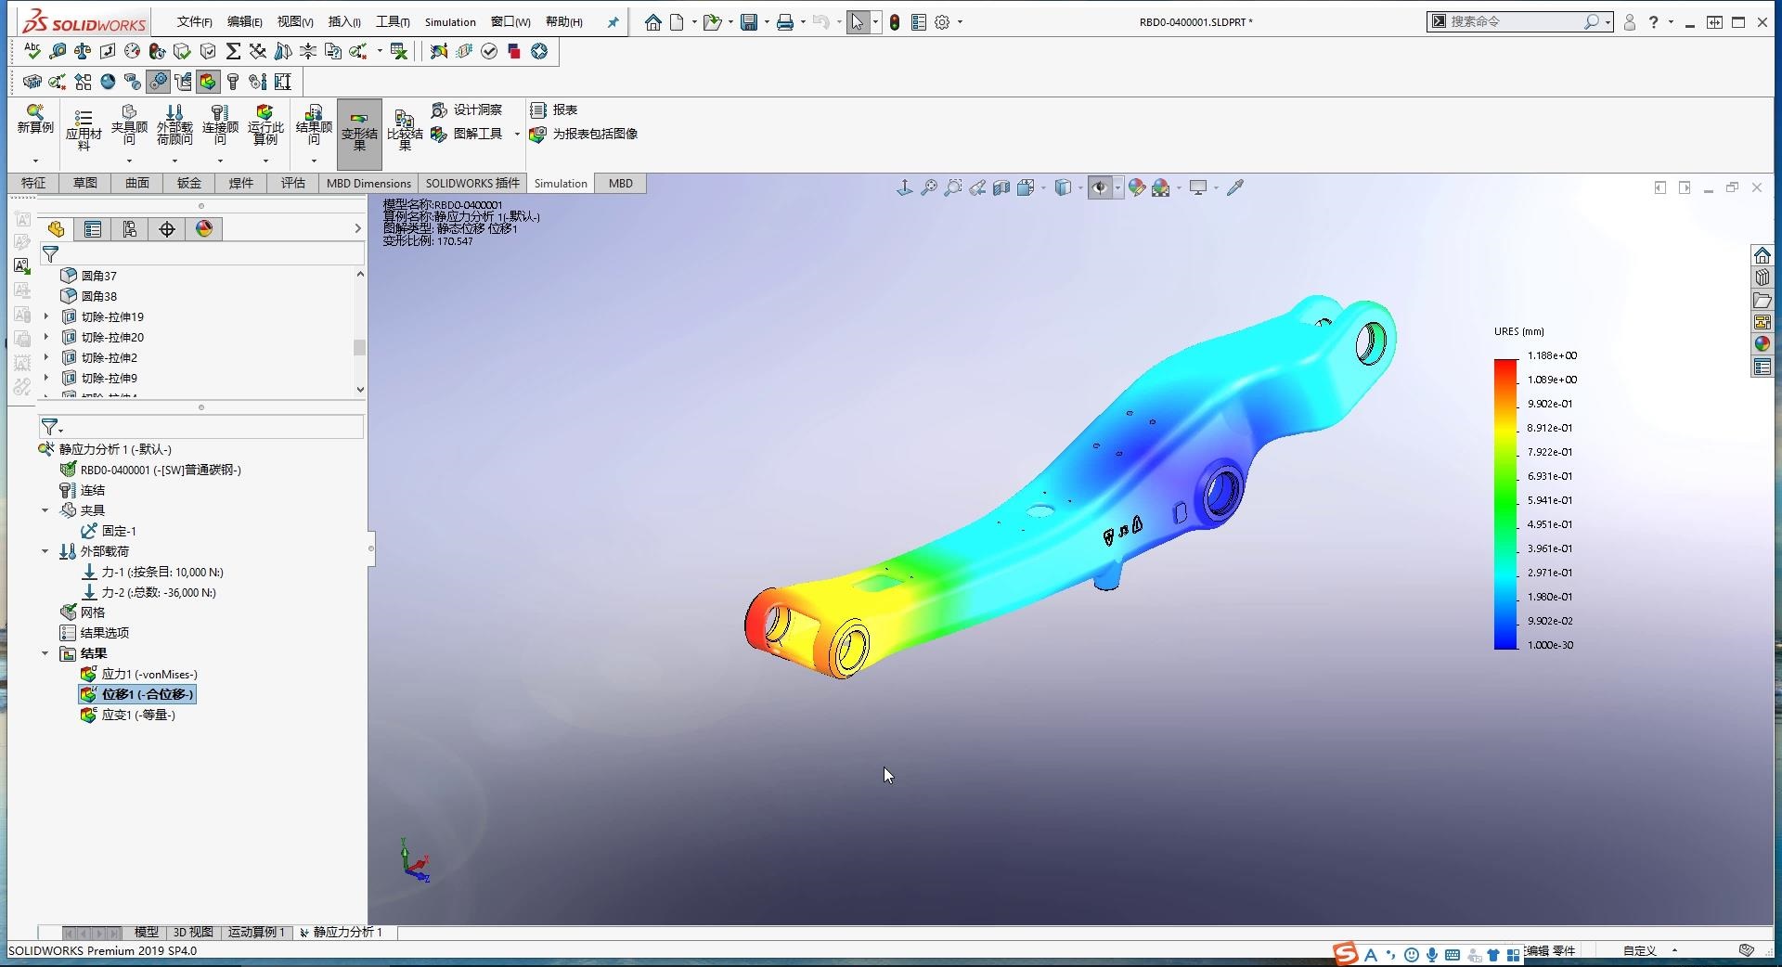The height and width of the screenshot is (967, 1782).
Task: Open the 比较结果 compare results tool
Action: pos(405,130)
